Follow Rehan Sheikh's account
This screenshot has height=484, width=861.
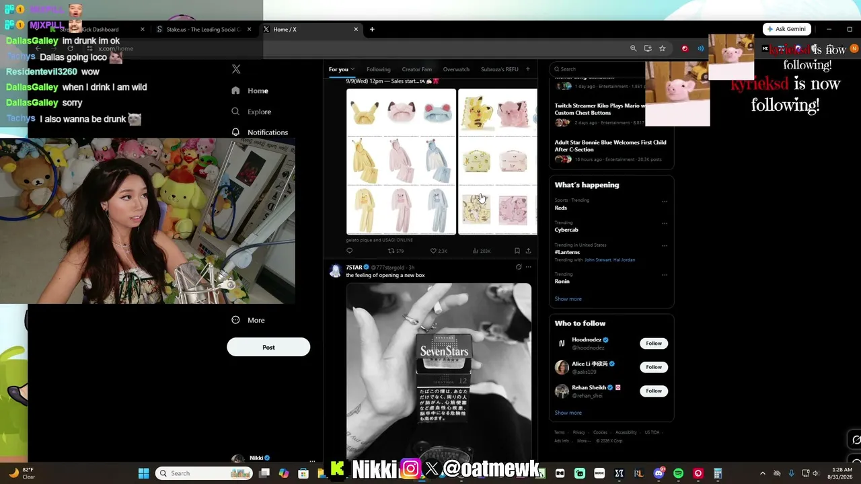point(654,391)
